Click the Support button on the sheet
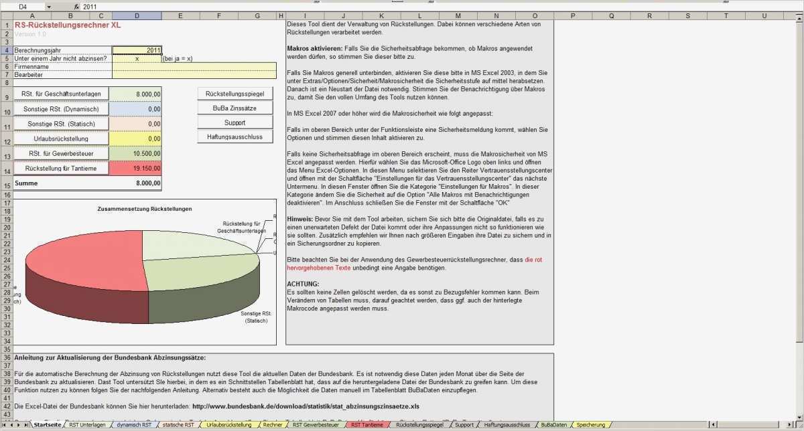This screenshot has width=804, height=431. coord(235,122)
